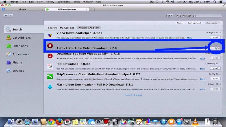
Task: Open the Get Add-ons category
Action: point(18,38)
